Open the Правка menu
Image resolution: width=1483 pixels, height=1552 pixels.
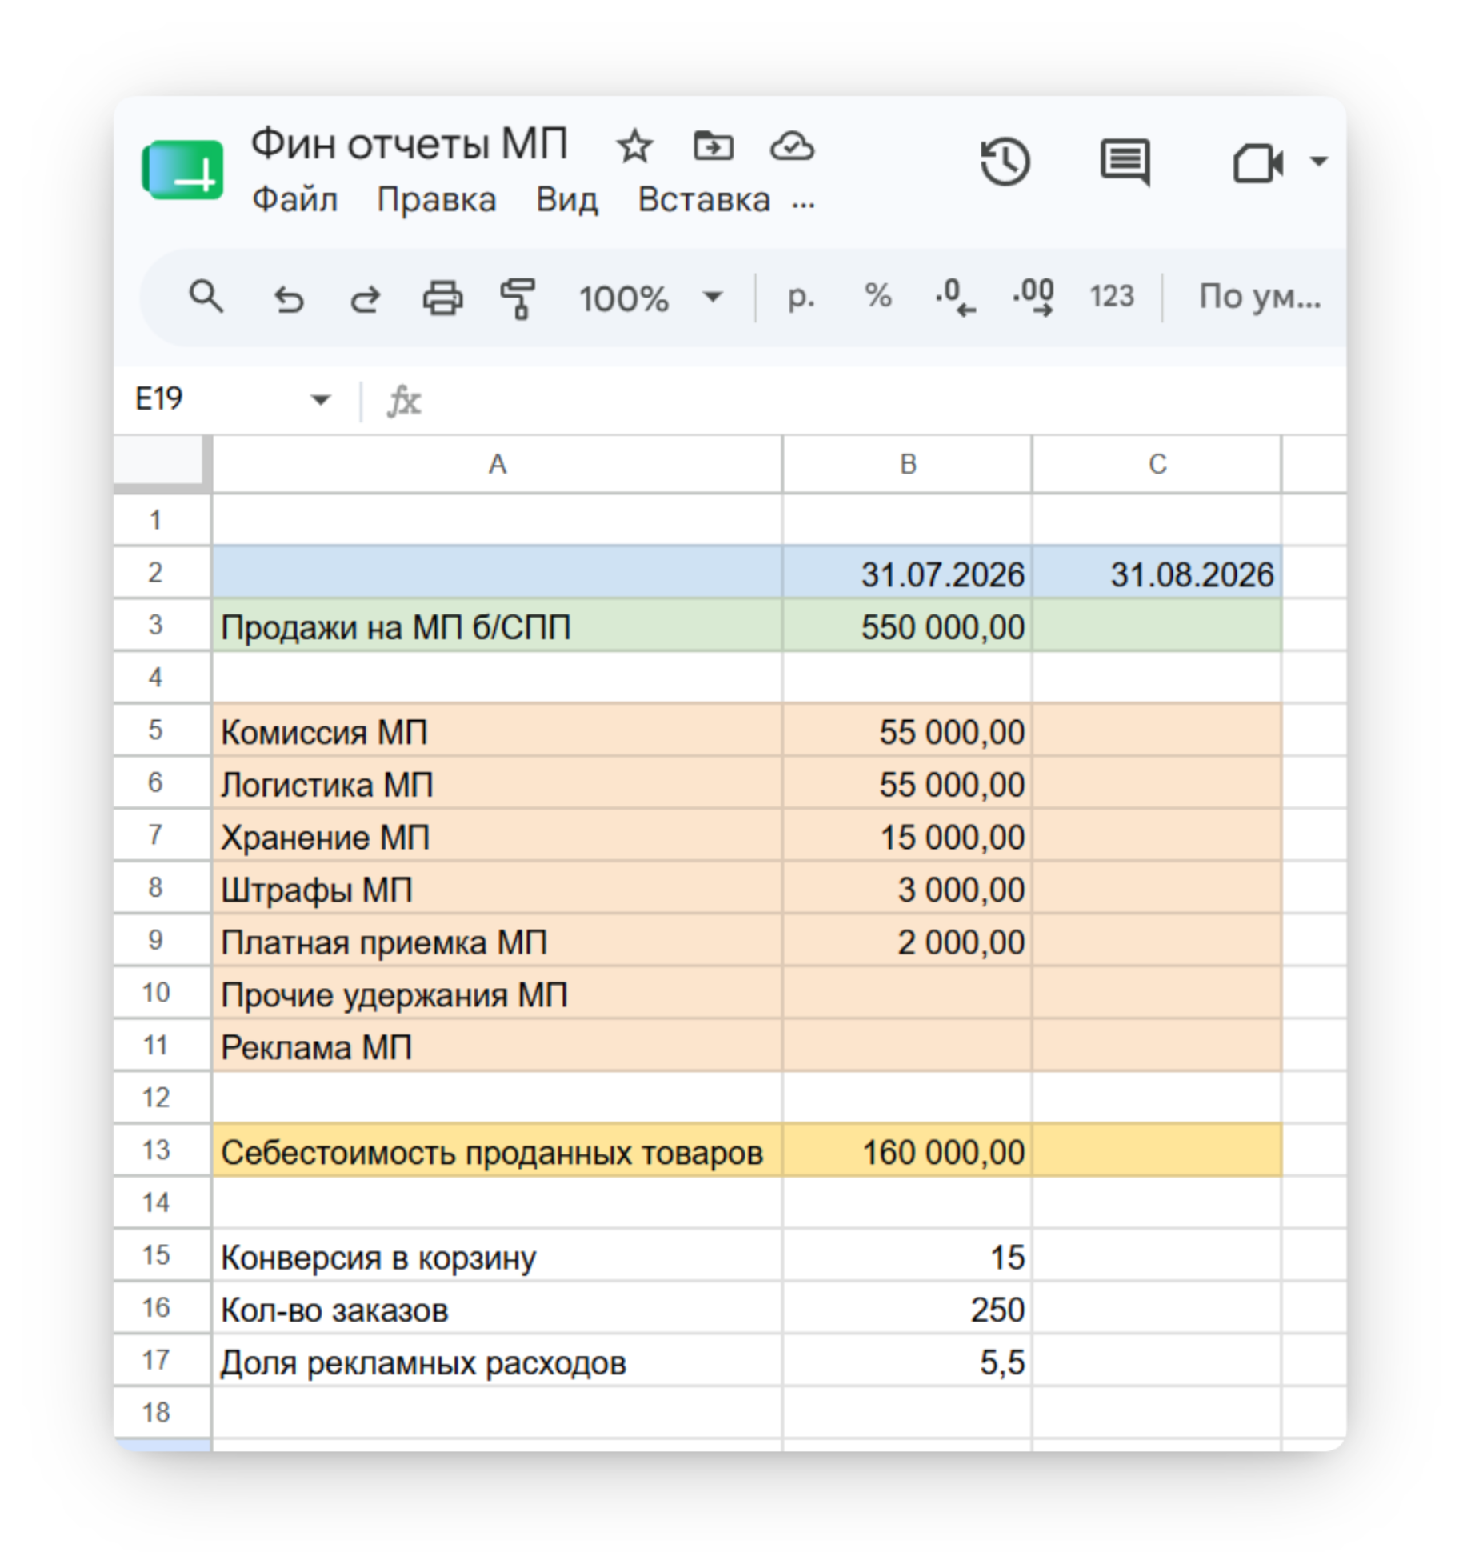coord(436,199)
